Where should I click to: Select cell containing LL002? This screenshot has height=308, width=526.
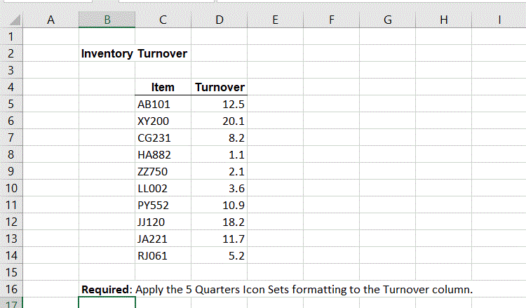pyautogui.click(x=163, y=188)
